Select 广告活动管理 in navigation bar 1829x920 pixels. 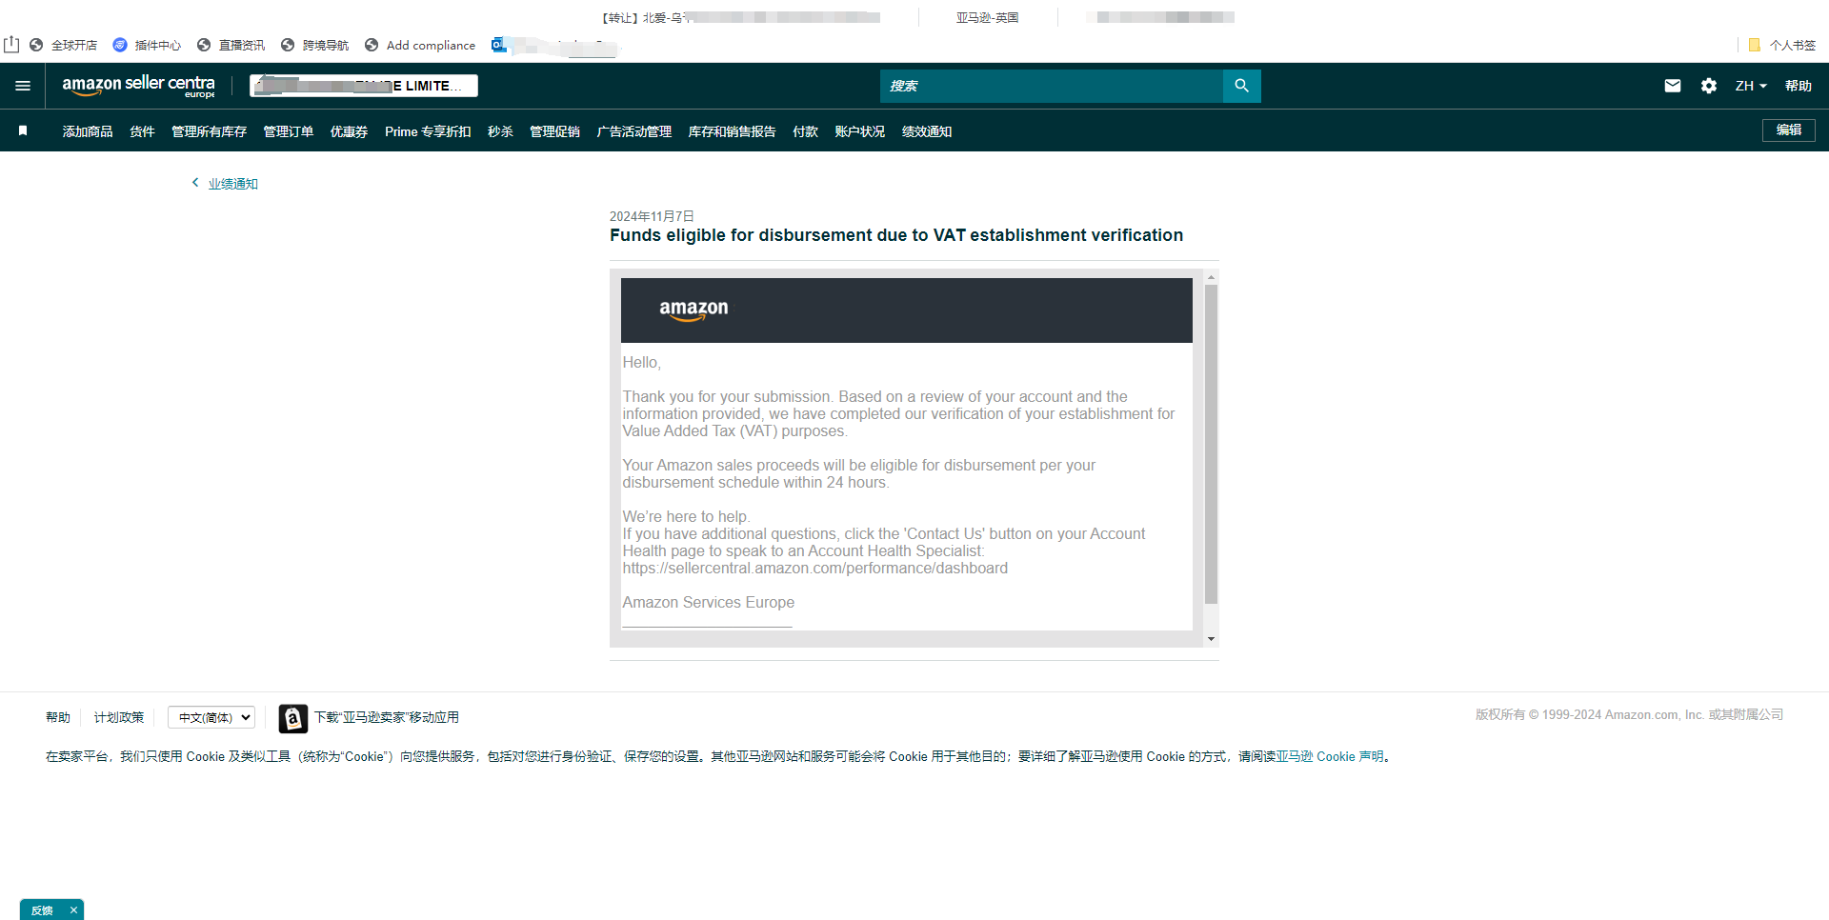click(633, 131)
